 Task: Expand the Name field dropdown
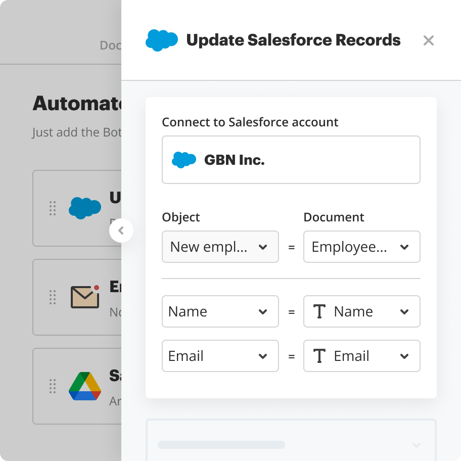[220, 311]
